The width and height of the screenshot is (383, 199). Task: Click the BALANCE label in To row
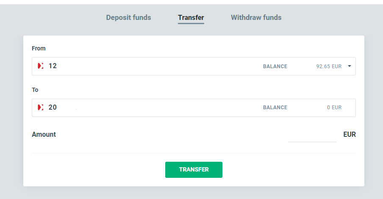click(275, 108)
